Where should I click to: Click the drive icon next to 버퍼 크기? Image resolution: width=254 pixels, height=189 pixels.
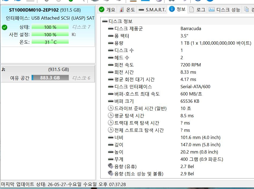coord(111,101)
